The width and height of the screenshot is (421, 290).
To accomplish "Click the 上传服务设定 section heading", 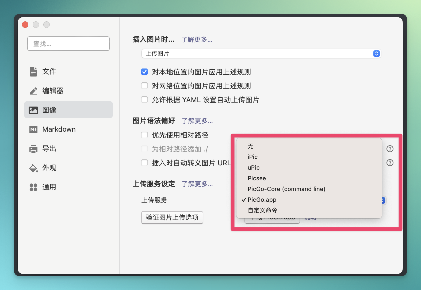I will click(x=154, y=184).
